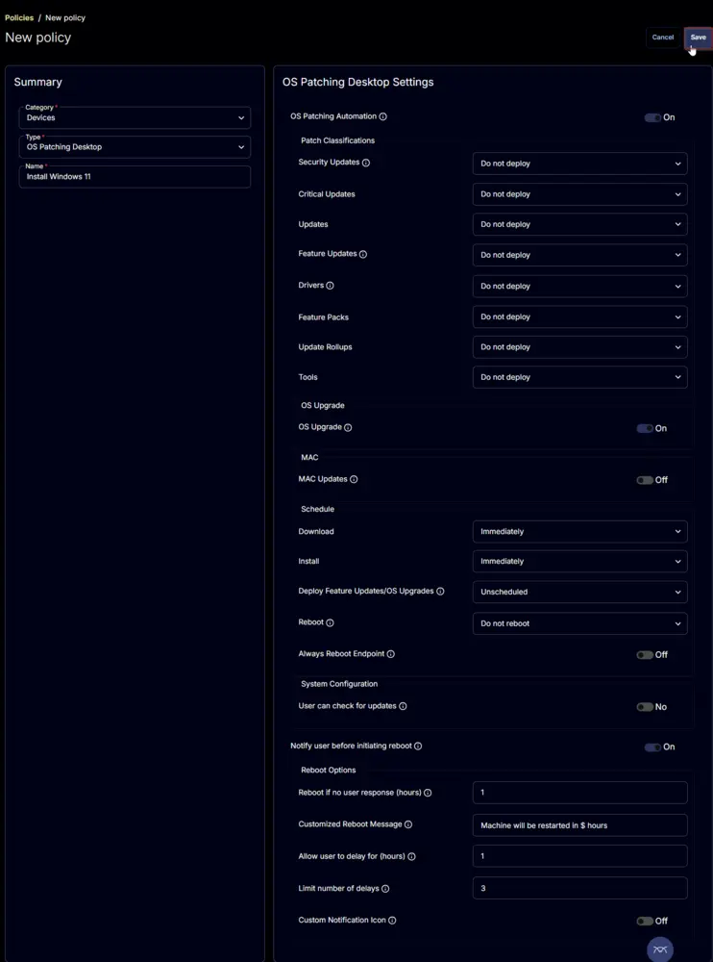Click the Patch Classifications section label
The height and width of the screenshot is (962, 713).
pos(338,140)
